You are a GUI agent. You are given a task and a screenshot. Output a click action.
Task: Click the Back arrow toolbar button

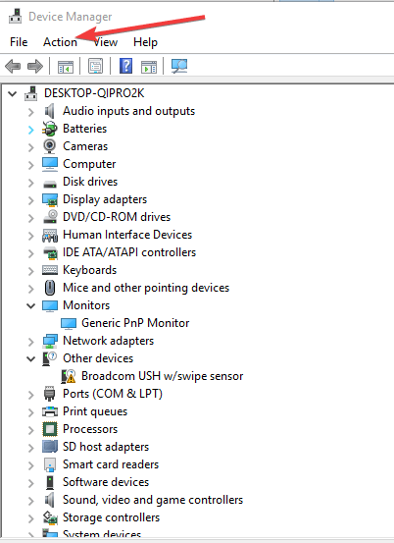(x=13, y=66)
